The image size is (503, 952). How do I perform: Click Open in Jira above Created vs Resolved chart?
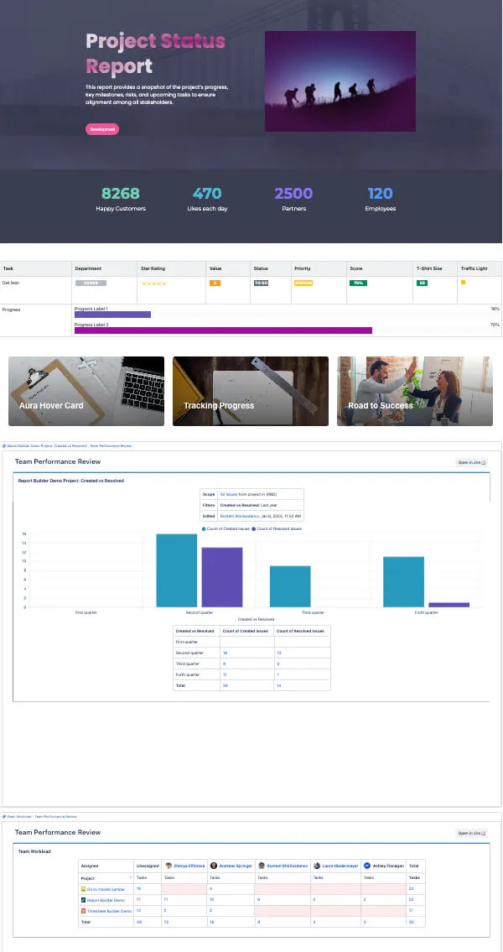tap(472, 462)
